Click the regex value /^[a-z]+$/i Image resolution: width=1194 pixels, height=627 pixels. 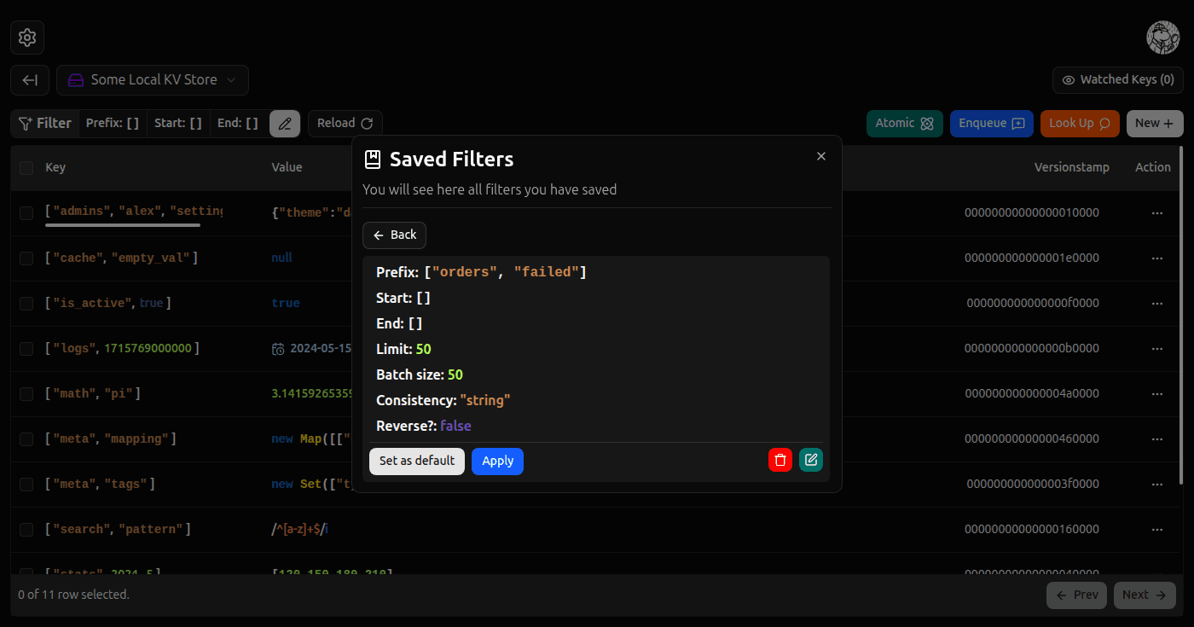(299, 530)
